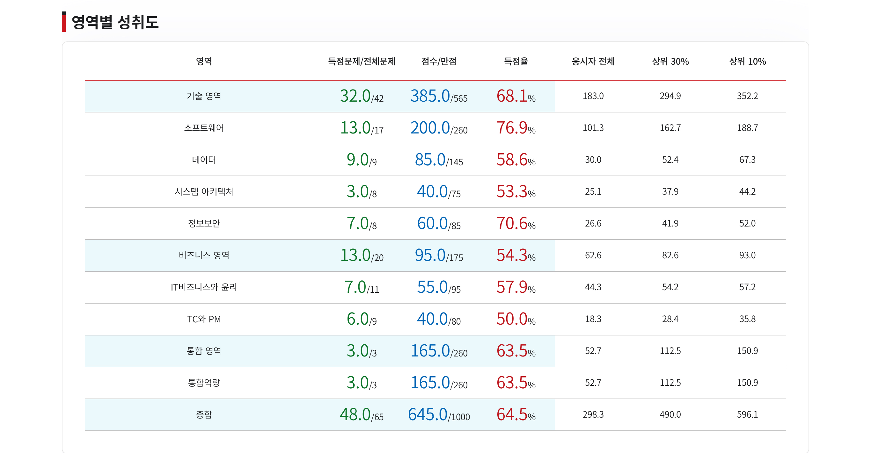Click the 득점문제/전체문제 column header
The height and width of the screenshot is (453, 871).
362,61
